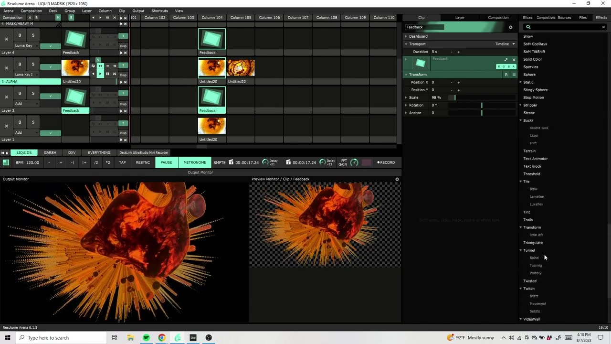Image resolution: width=611 pixels, height=344 pixels.
Task: Collapse the Tunnel effect presets
Action: (521, 250)
